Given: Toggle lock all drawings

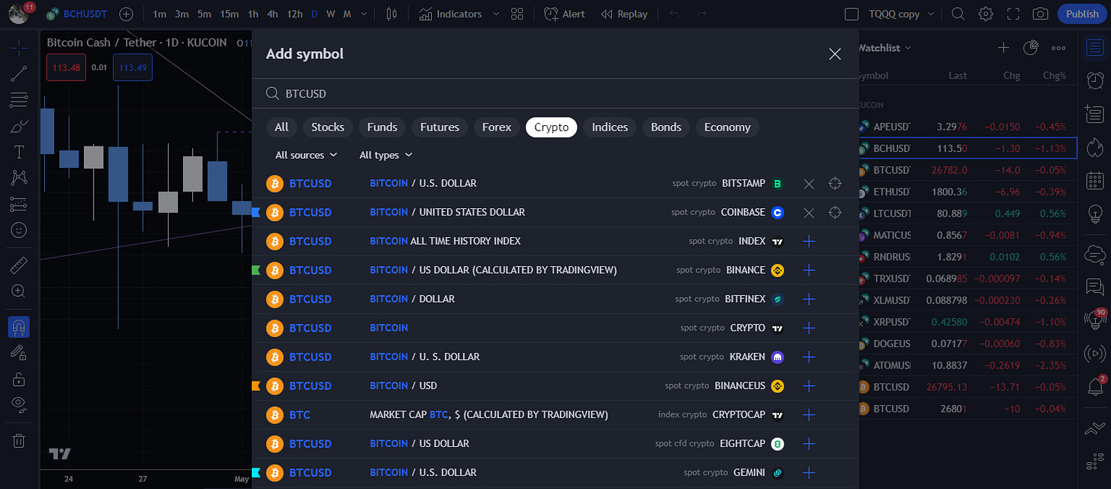Looking at the screenshot, I should pos(19,378).
